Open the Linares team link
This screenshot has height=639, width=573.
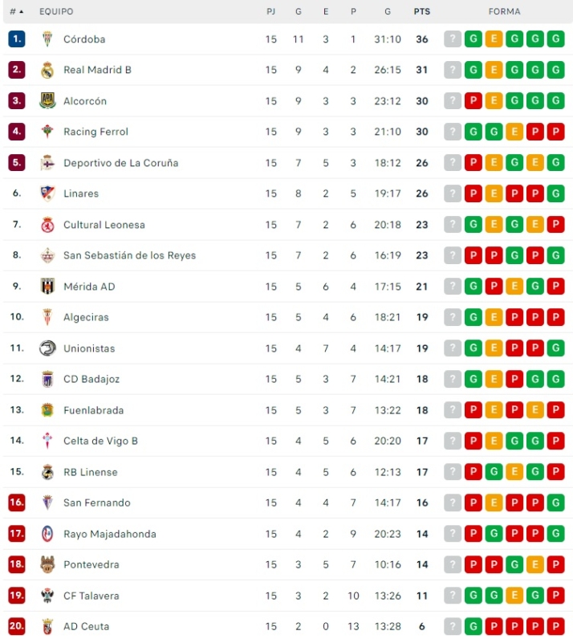point(81,193)
